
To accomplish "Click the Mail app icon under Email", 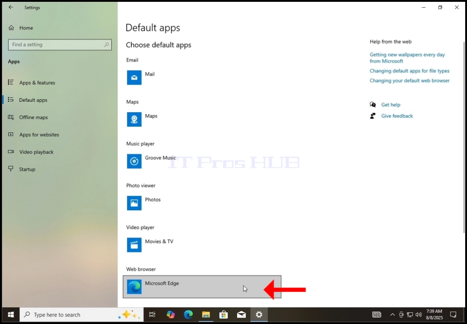I will click(134, 77).
